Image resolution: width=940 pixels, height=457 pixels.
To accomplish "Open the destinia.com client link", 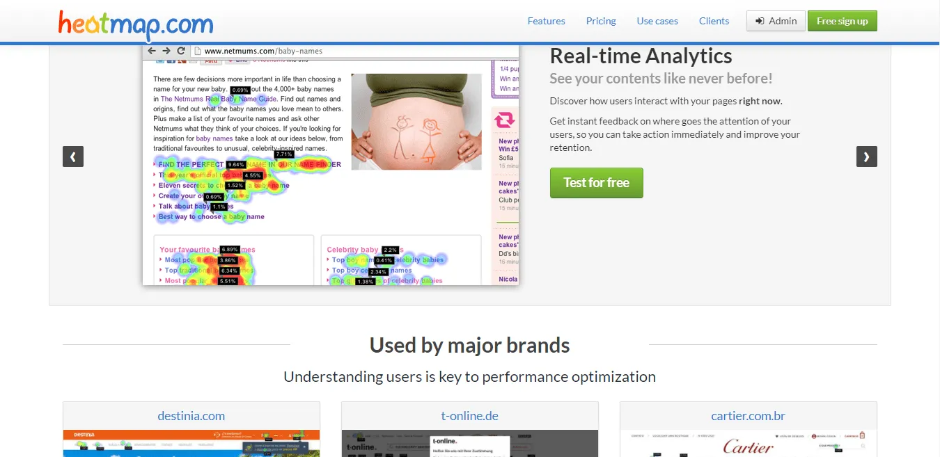I will click(191, 416).
